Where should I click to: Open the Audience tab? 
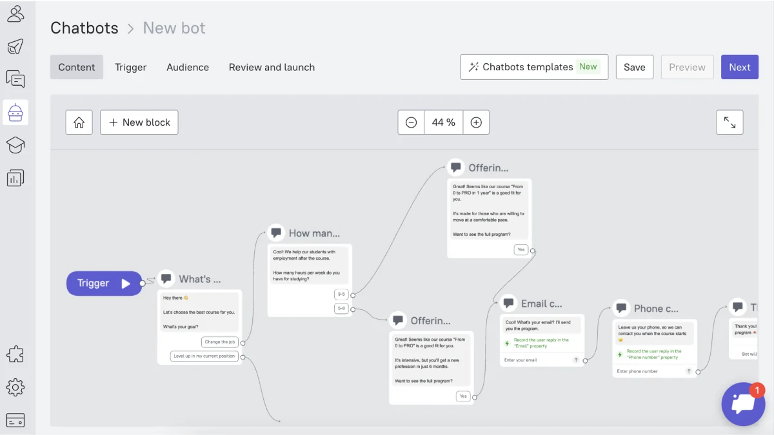point(188,67)
